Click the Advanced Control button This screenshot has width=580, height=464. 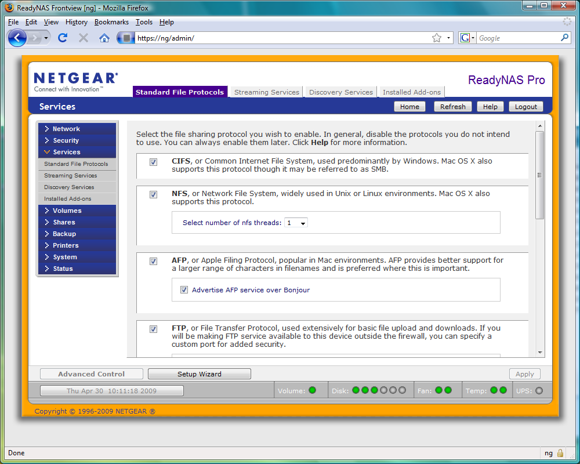click(x=92, y=374)
